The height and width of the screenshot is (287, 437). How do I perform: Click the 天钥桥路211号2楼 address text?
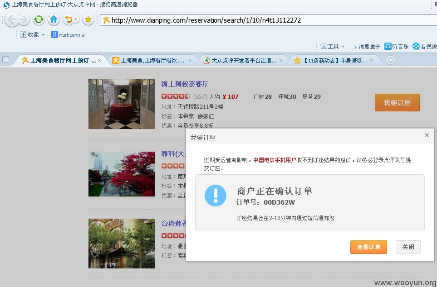(x=201, y=106)
